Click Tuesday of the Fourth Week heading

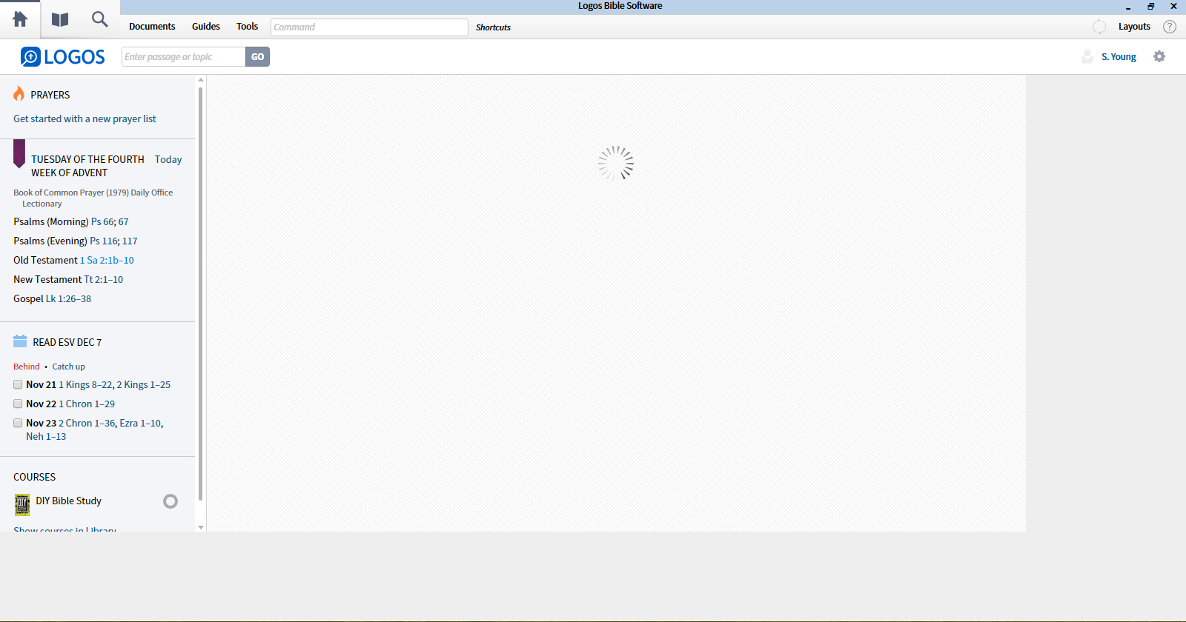tap(87, 166)
